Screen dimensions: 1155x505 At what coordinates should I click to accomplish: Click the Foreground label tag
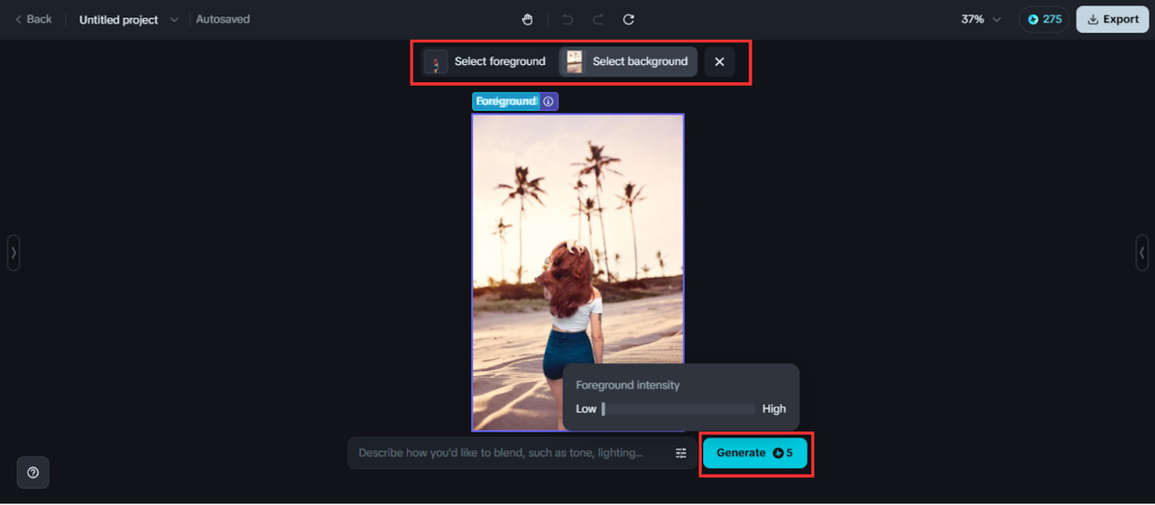506,101
